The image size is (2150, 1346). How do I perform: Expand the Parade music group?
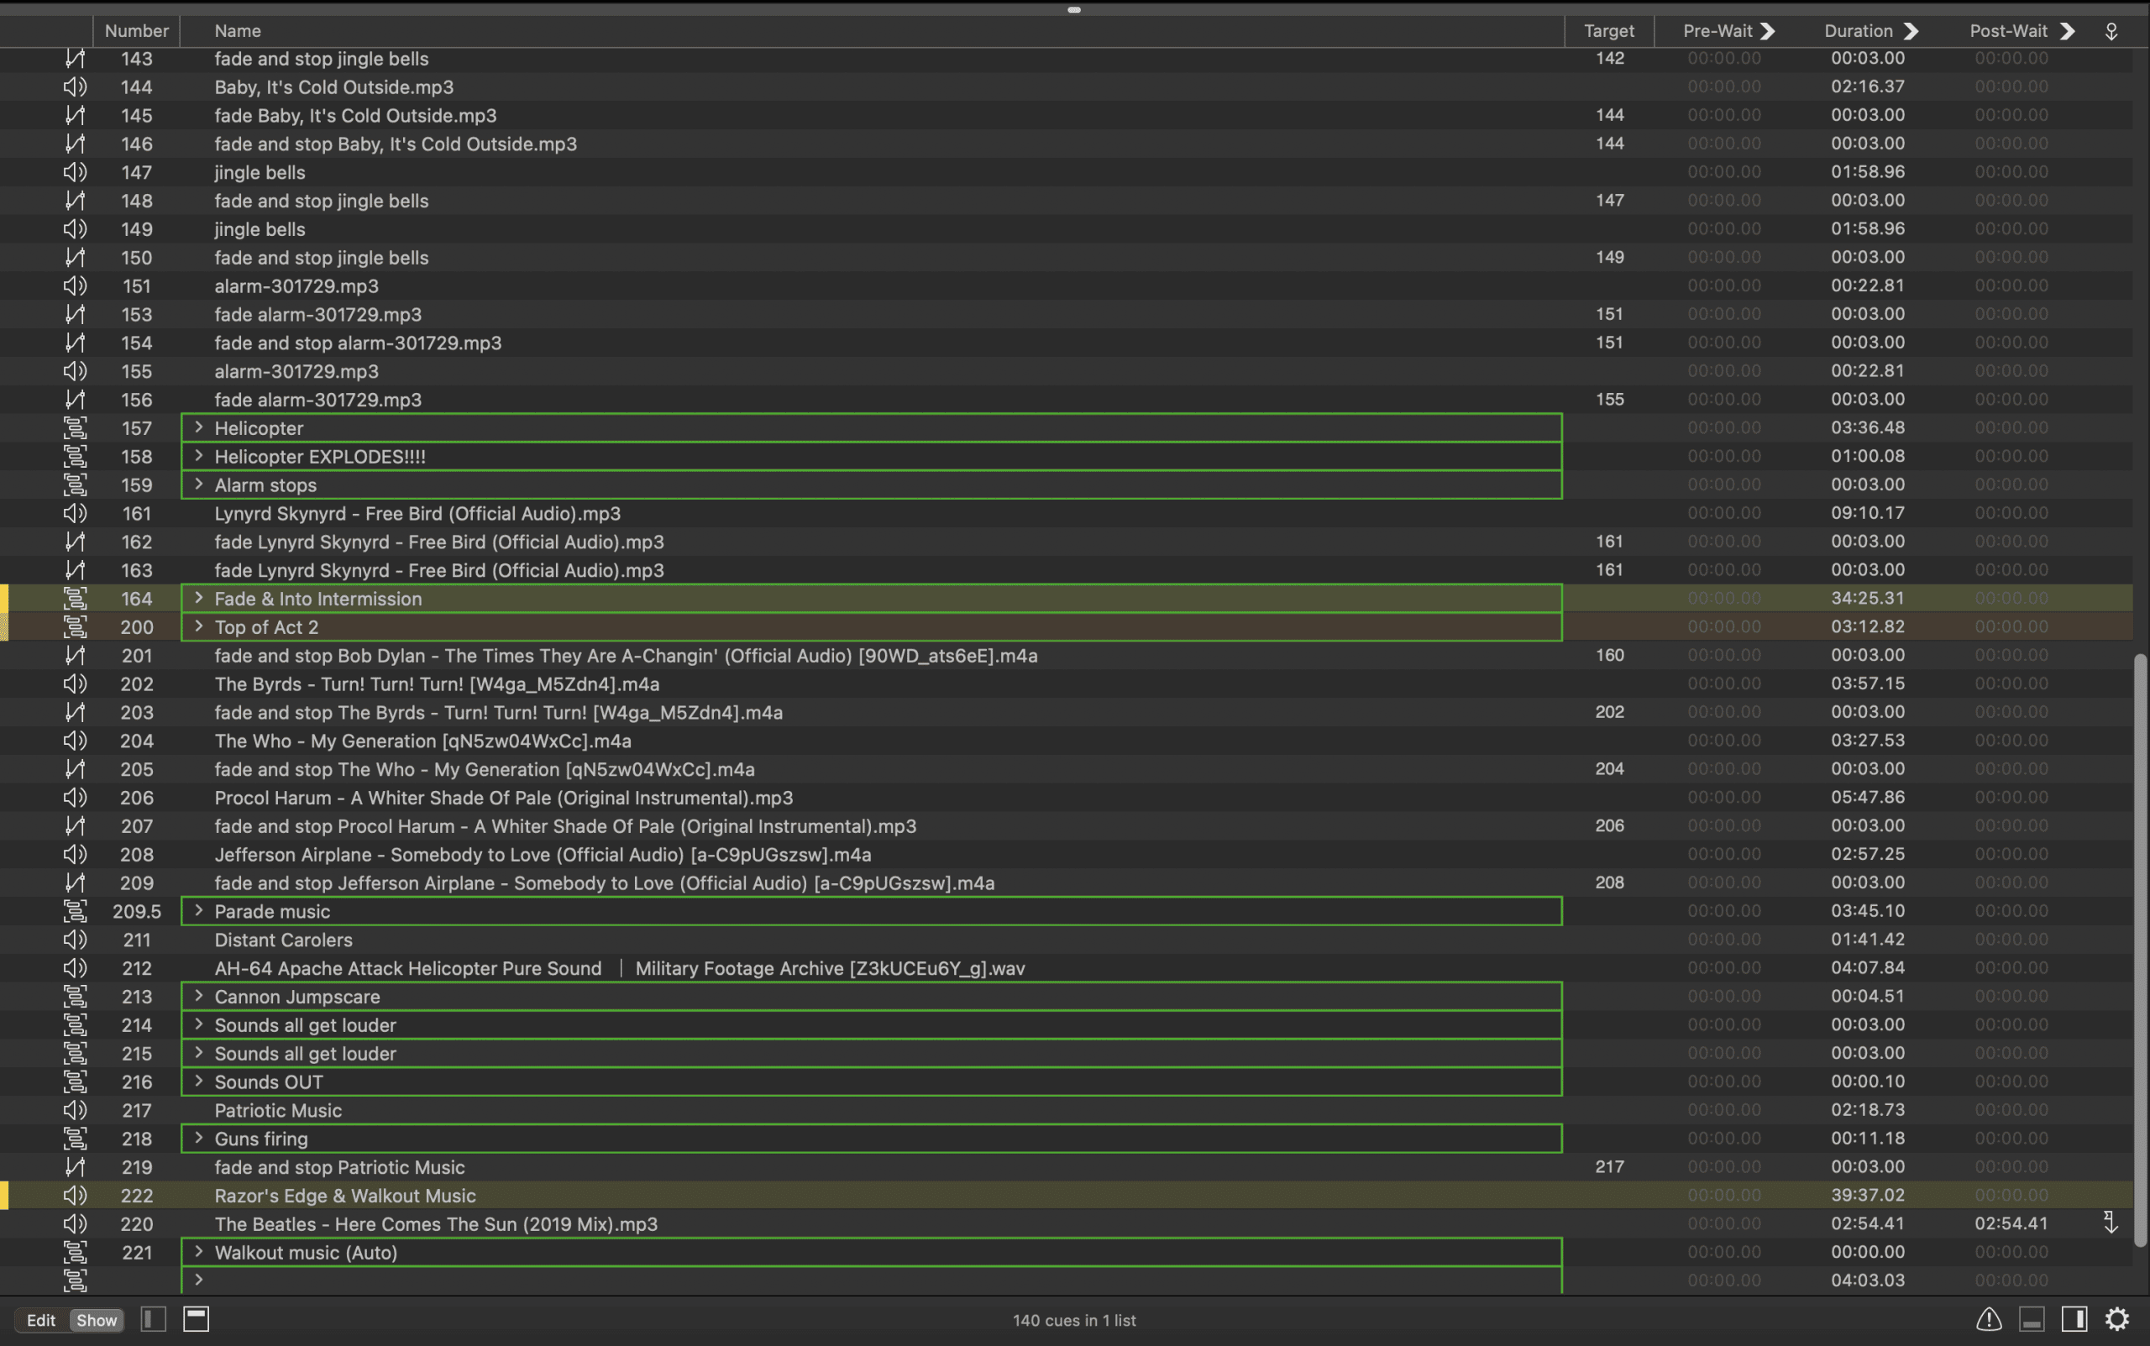198,911
